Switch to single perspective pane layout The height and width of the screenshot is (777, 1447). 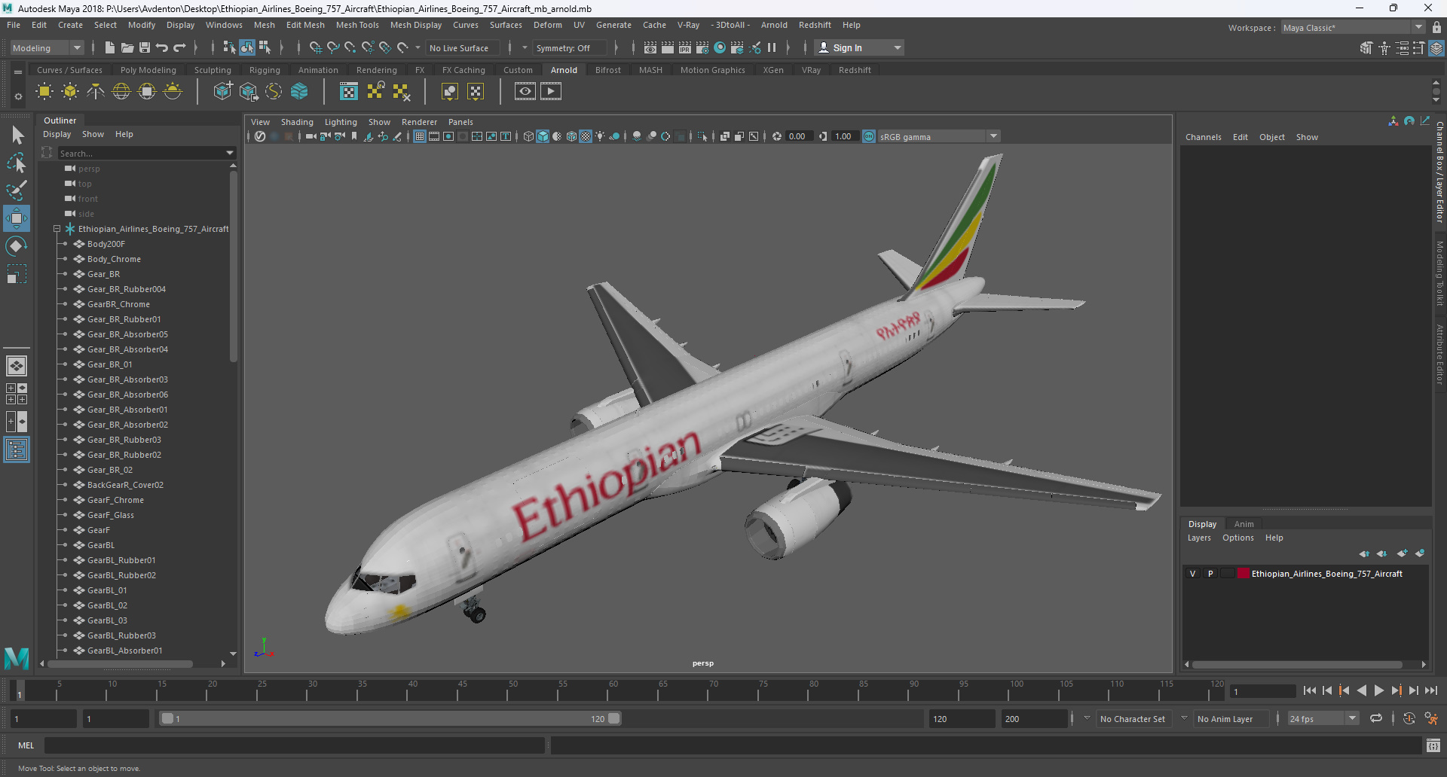tap(17, 366)
